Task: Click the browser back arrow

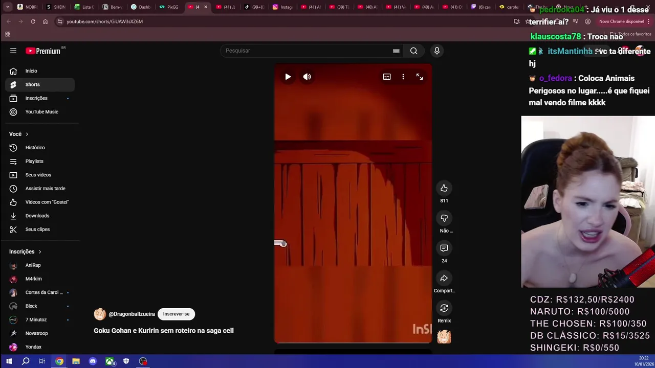Action: (x=9, y=21)
